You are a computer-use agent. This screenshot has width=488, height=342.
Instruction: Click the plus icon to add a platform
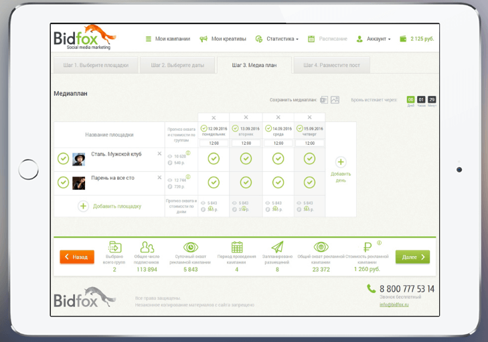(84, 207)
